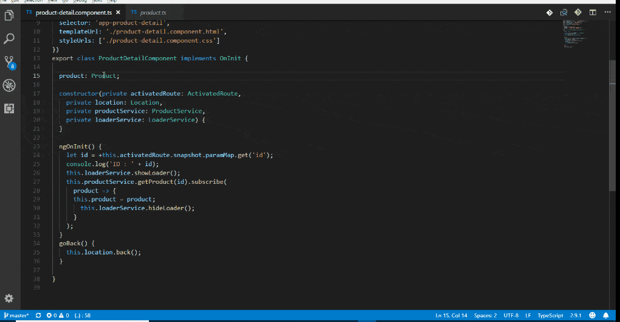Viewport: 620px width, 322px height.
Task: Click TypeScript version 2.9.1 in status bar
Action: (576, 315)
